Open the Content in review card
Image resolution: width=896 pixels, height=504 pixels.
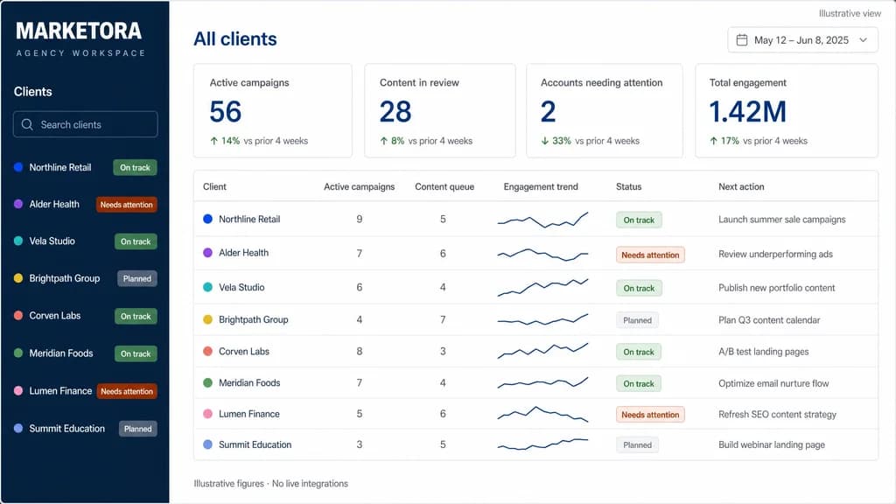click(x=440, y=110)
